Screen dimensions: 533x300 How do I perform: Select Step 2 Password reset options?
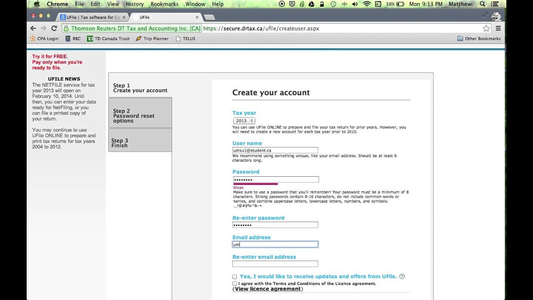click(140, 113)
